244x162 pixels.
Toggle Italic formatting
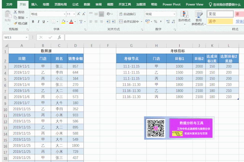click(39, 22)
